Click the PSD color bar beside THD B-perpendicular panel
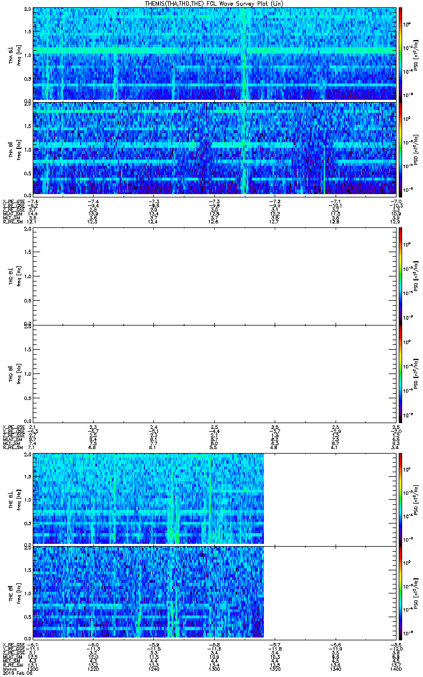423x677 pixels. click(401, 276)
